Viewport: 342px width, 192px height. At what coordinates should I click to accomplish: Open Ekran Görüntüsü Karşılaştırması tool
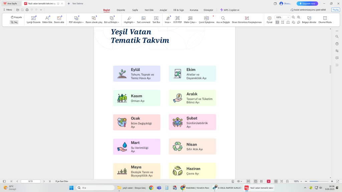click(246, 18)
